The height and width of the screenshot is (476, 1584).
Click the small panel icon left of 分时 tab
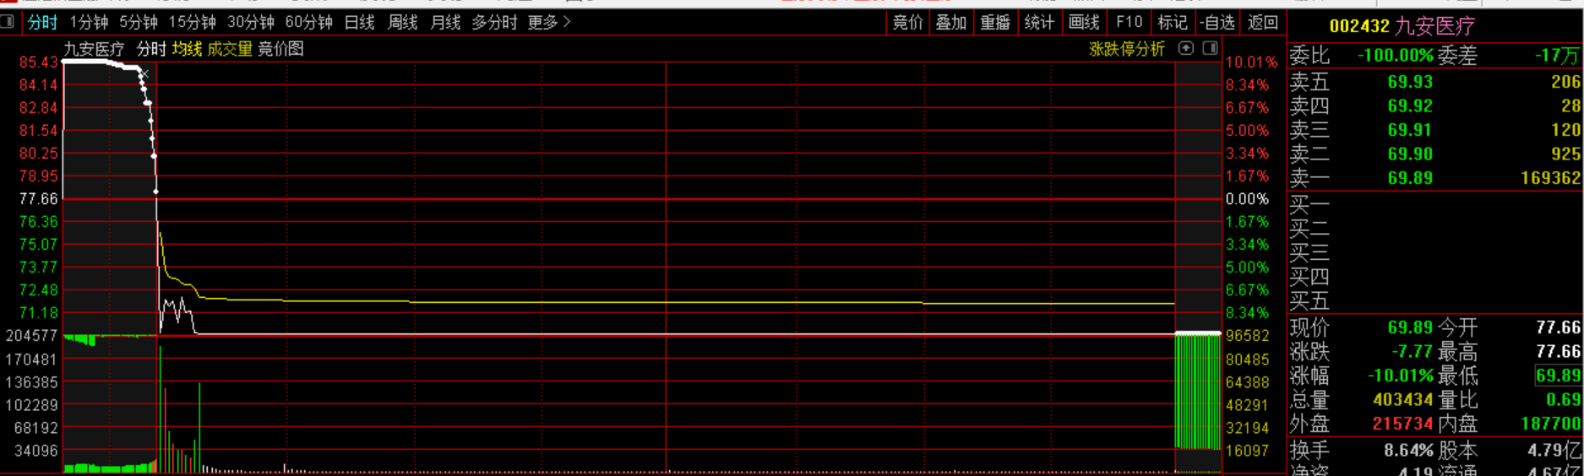[7, 22]
